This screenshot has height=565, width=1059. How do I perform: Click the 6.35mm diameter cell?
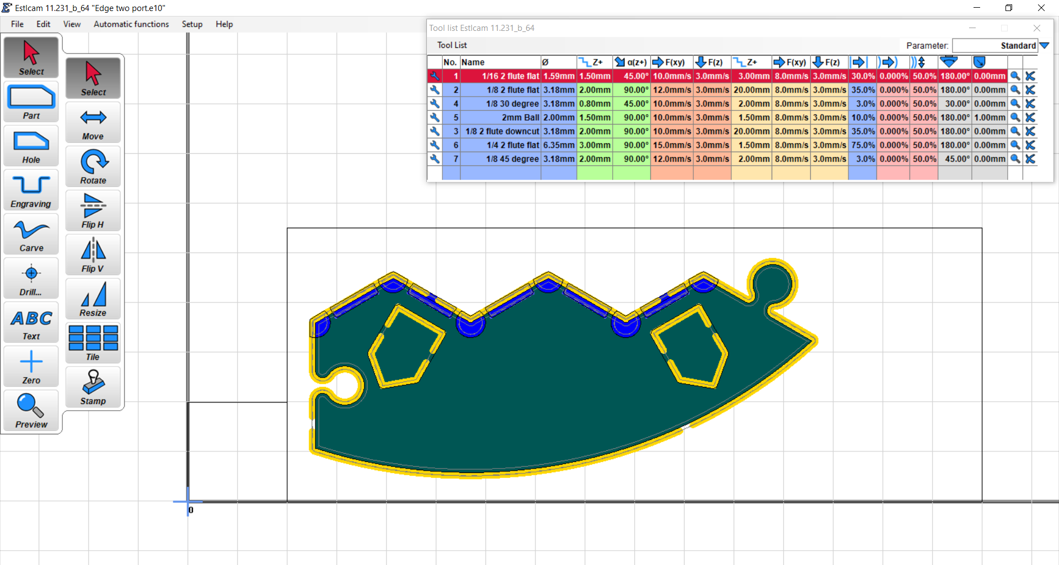(x=559, y=145)
